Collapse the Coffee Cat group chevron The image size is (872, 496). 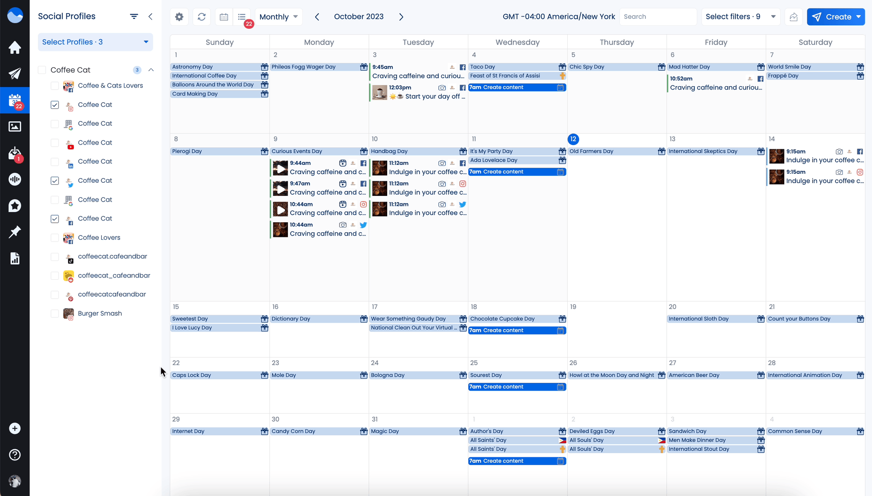151,70
